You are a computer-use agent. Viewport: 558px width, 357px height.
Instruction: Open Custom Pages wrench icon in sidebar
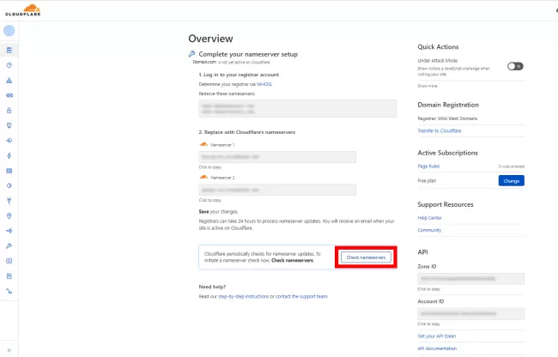[9, 245]
